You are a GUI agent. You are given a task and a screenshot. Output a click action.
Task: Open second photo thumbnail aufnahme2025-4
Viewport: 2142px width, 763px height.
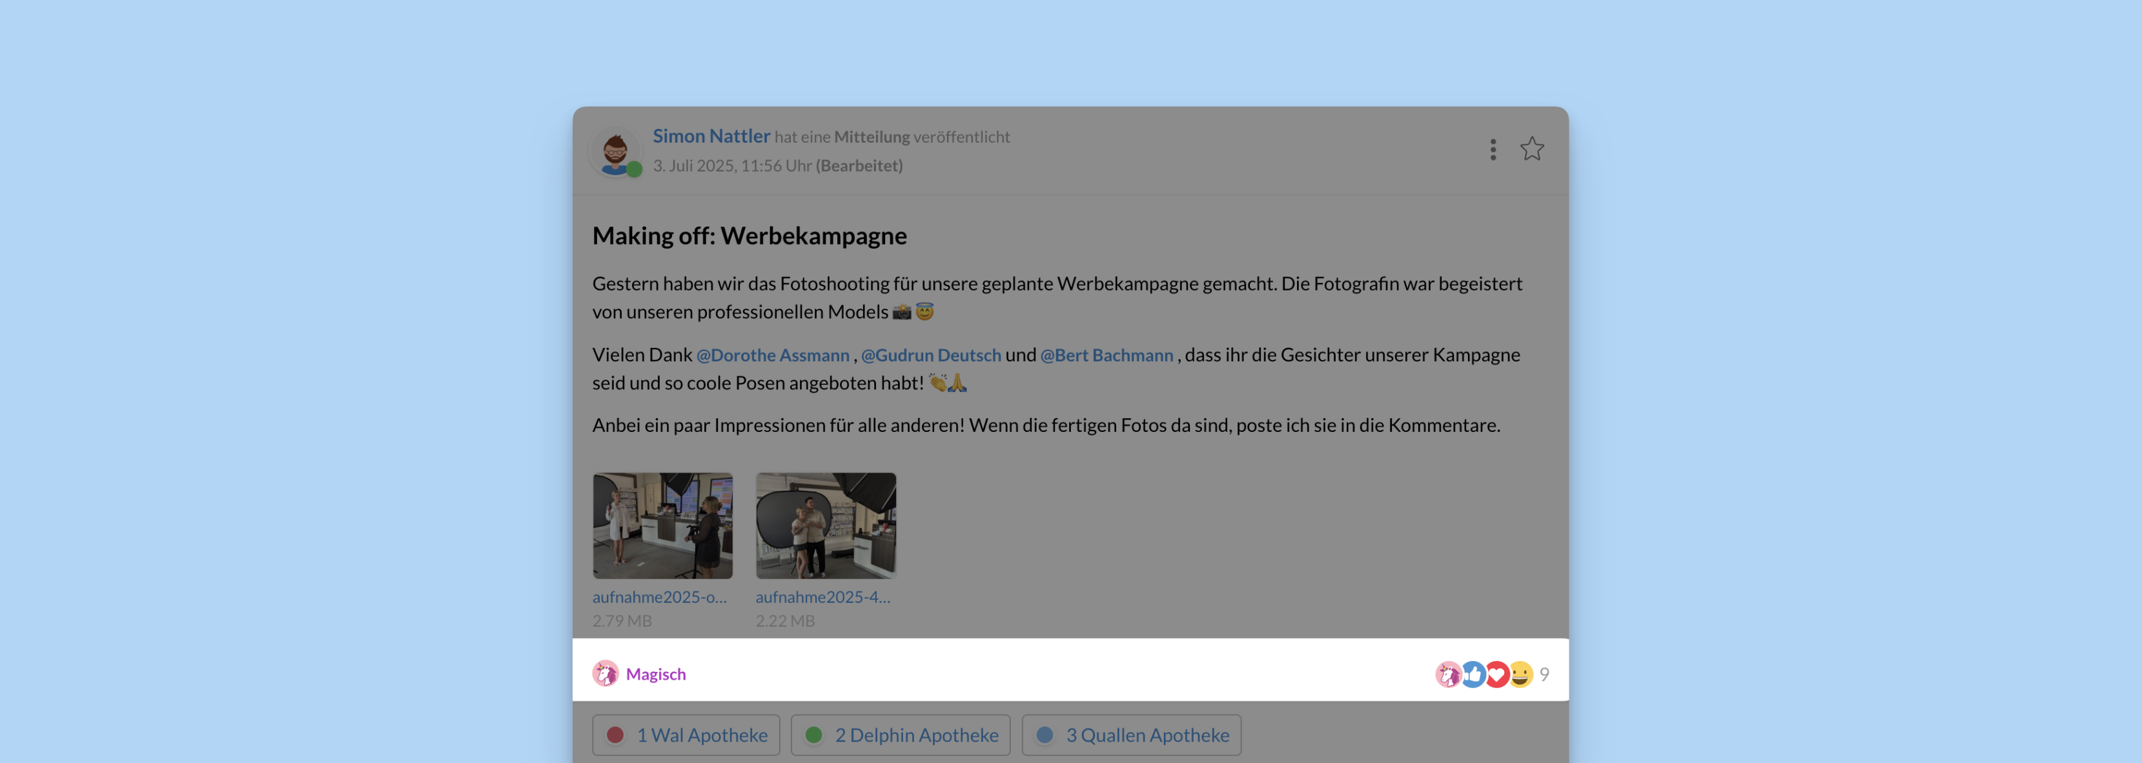[x=825, y=525]
